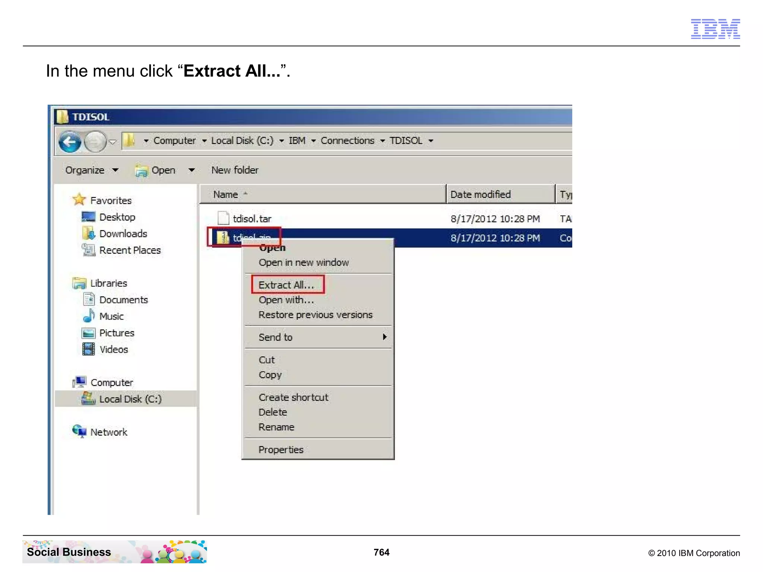
Task: Open Desktop in navigation pane
Action: click(117, 217)
